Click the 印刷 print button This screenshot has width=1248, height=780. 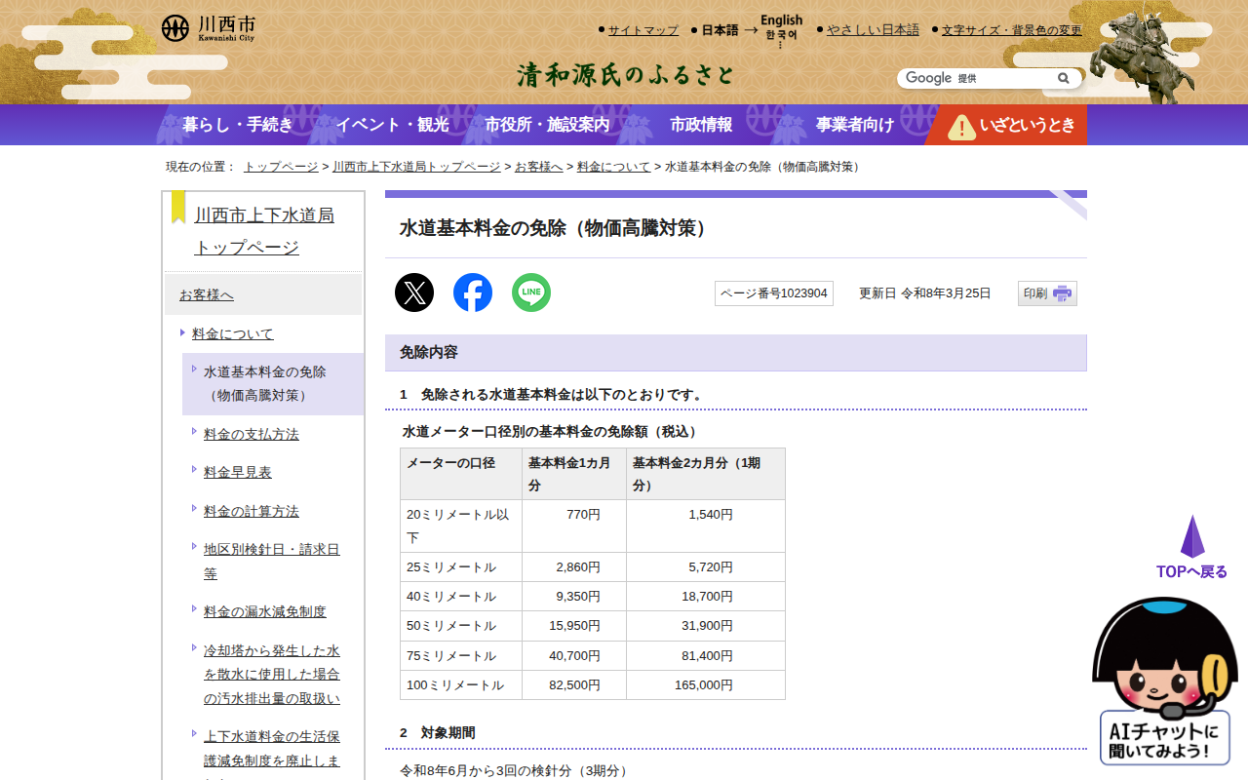[x=1047, y=293]
